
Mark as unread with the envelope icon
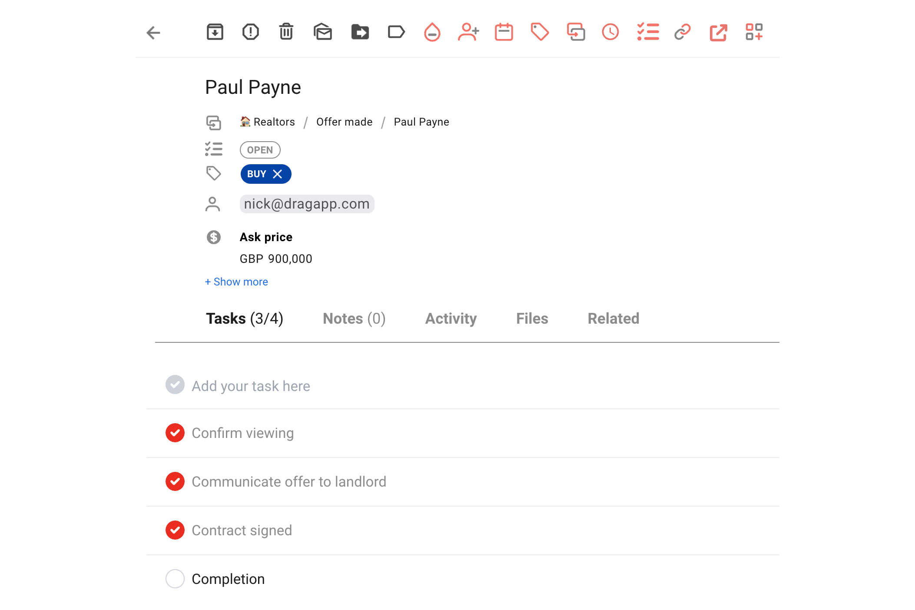pos(323,32)
